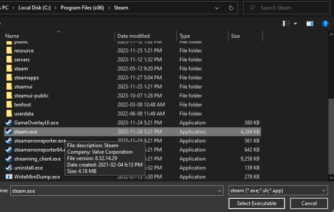
Task: Click the streaming_client.exe file icon
Action: [x=9, y=159]
